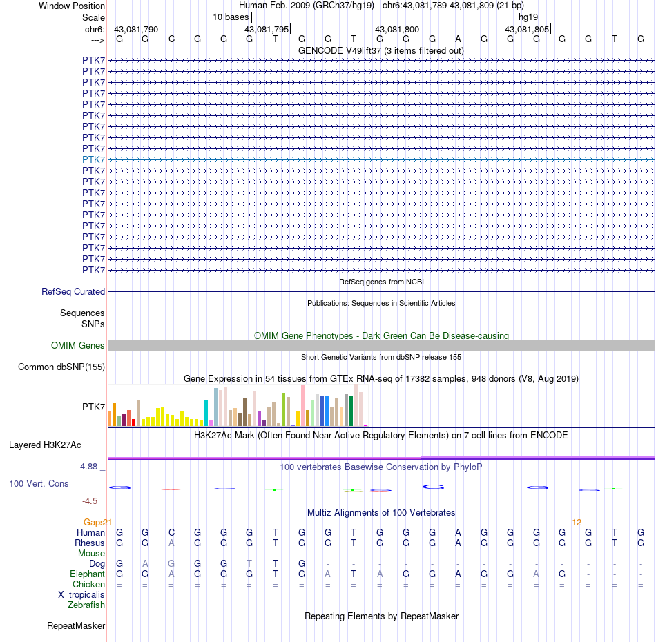Select the Mouse alignment row label

[91, 554]
